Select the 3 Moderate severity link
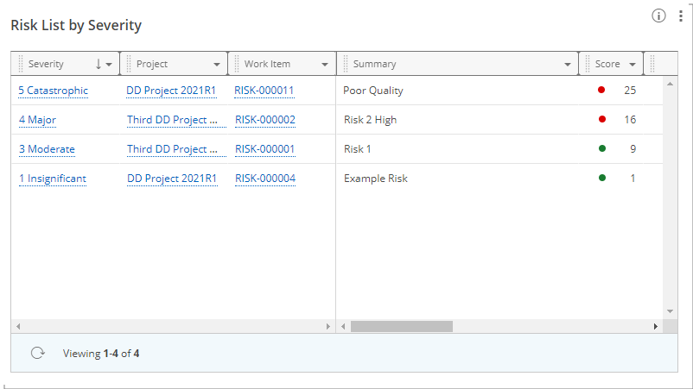The height and width of the screenshot is (389, 693). tap(47, 149)
